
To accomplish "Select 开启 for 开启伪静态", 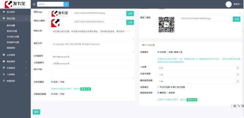I will (59, 82).
